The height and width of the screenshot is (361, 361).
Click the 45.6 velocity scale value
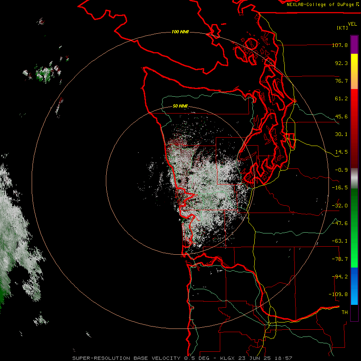(341, 116)
